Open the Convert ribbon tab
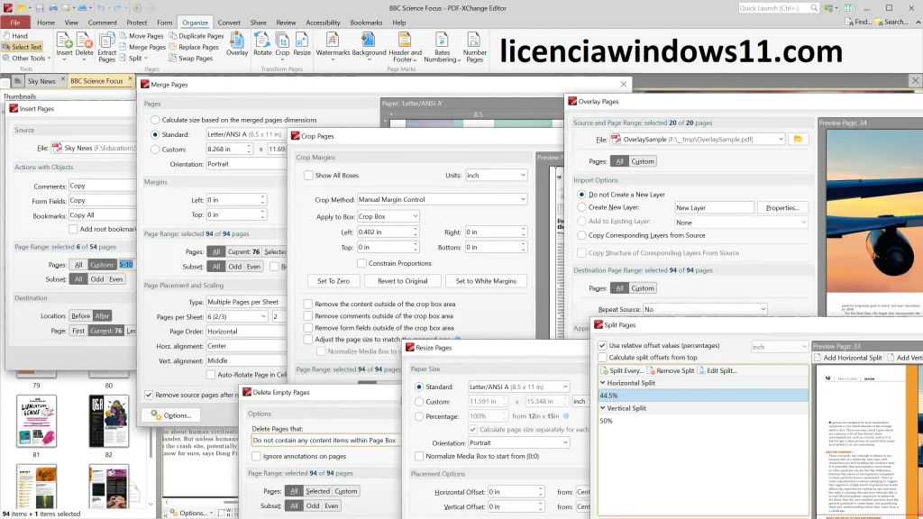This screenshot has width=923, height=519. pos(229,23)
